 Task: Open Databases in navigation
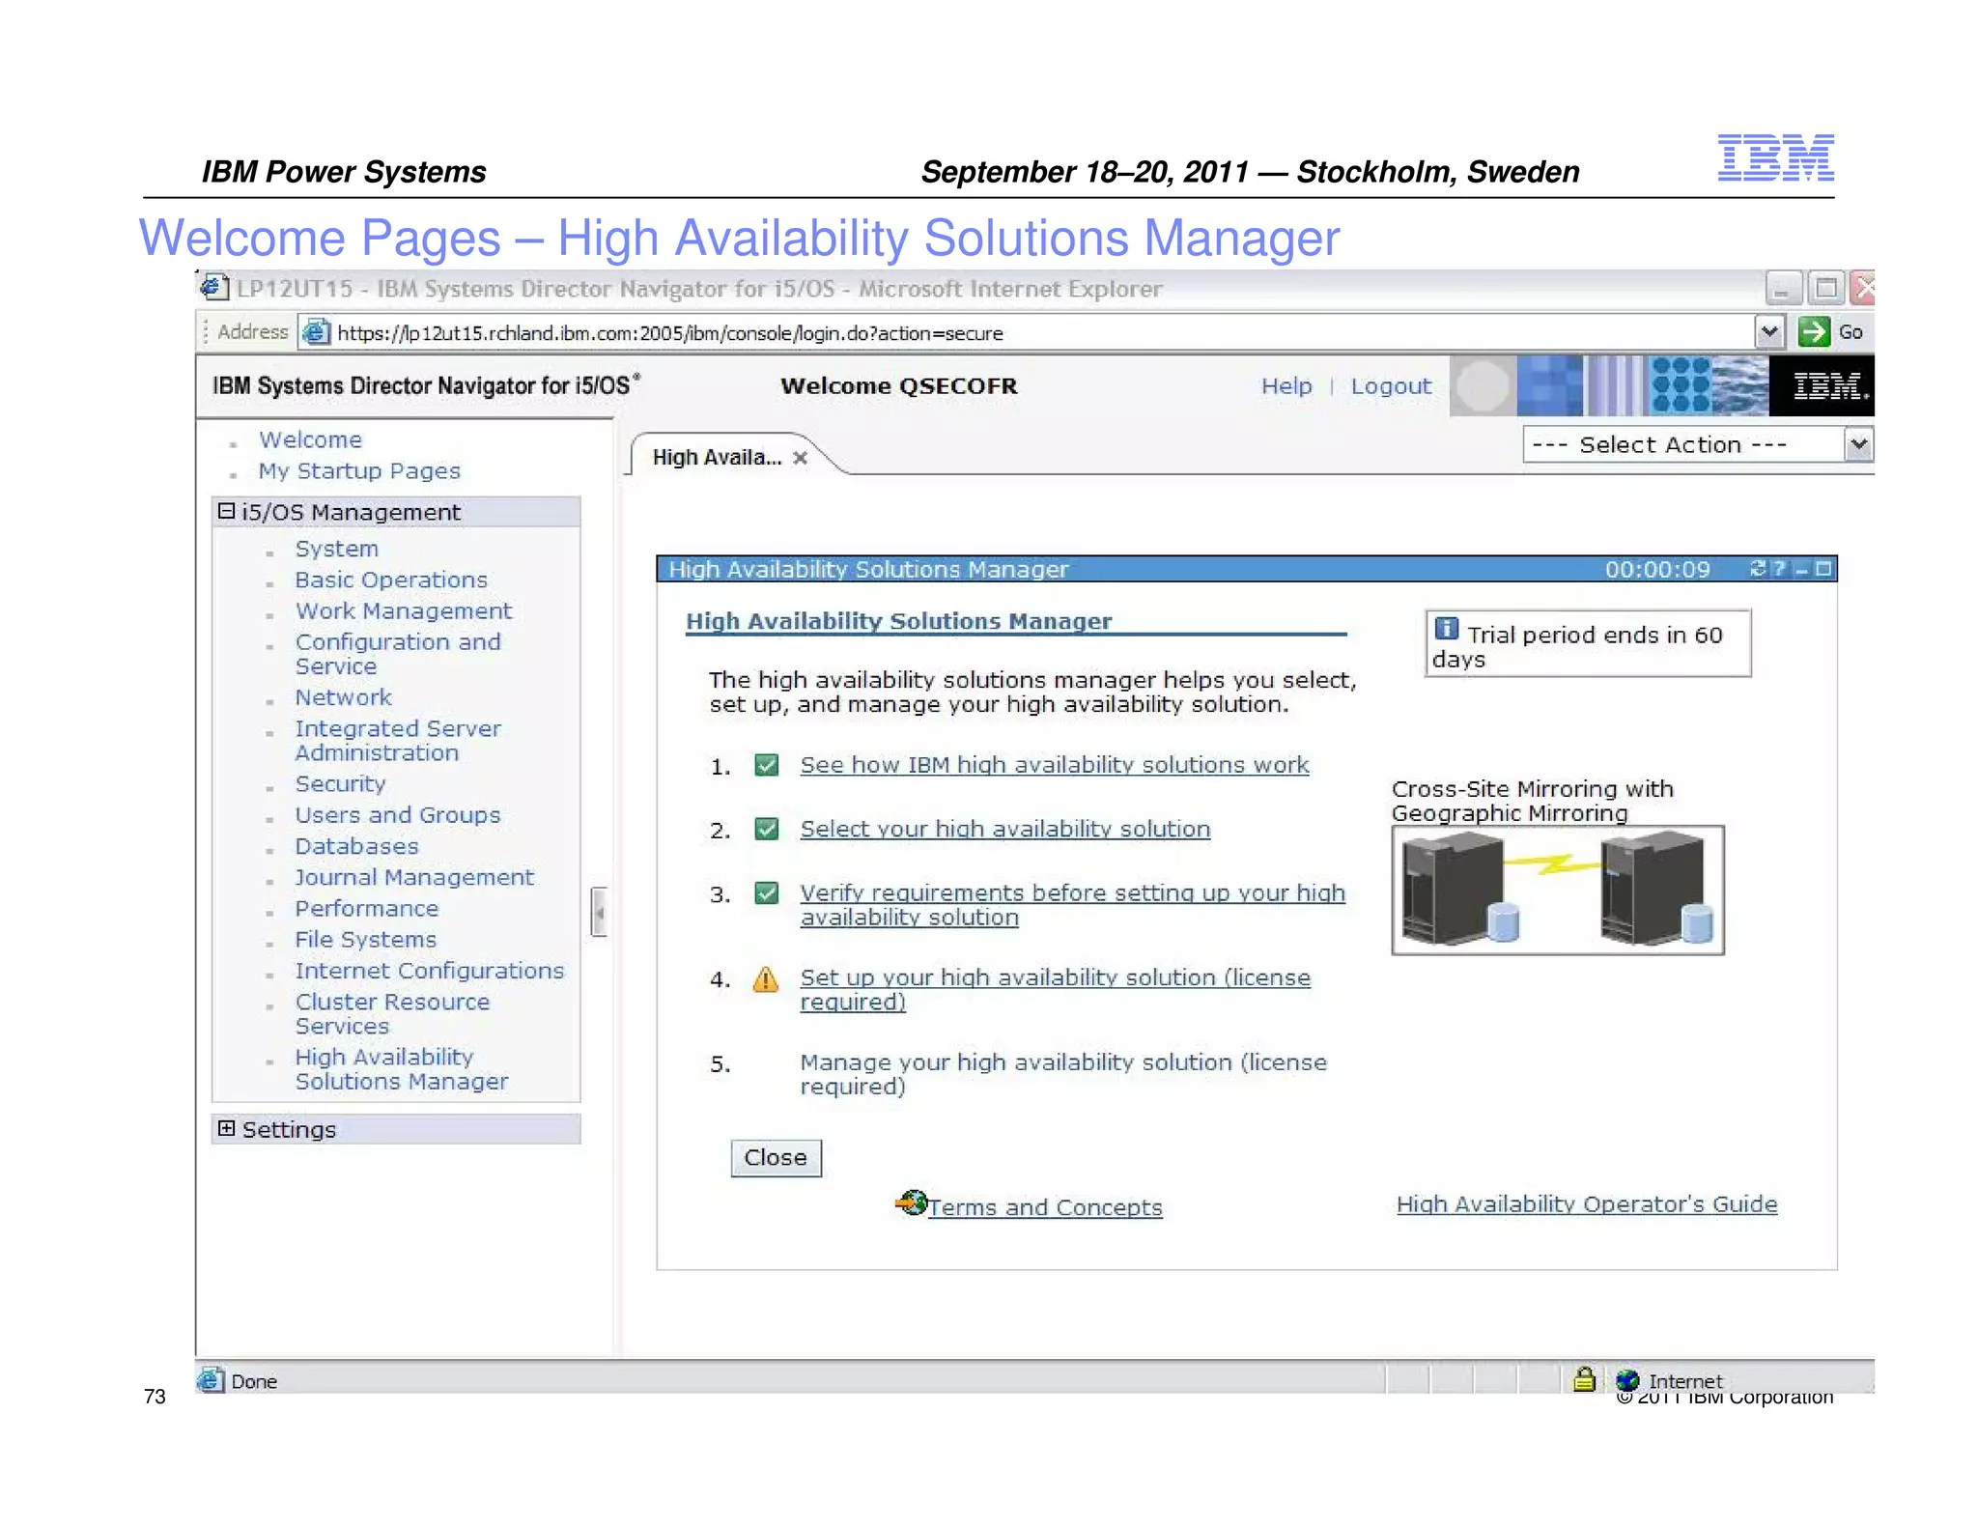(356, 846)
